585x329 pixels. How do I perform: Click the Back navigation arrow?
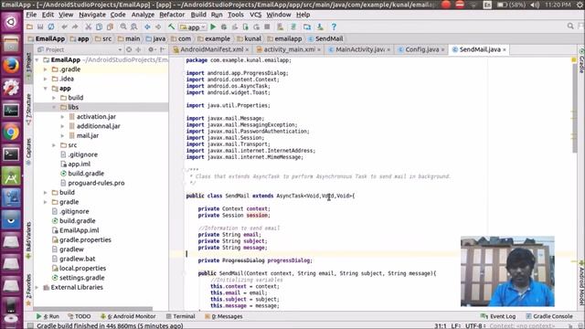point(147,27)
